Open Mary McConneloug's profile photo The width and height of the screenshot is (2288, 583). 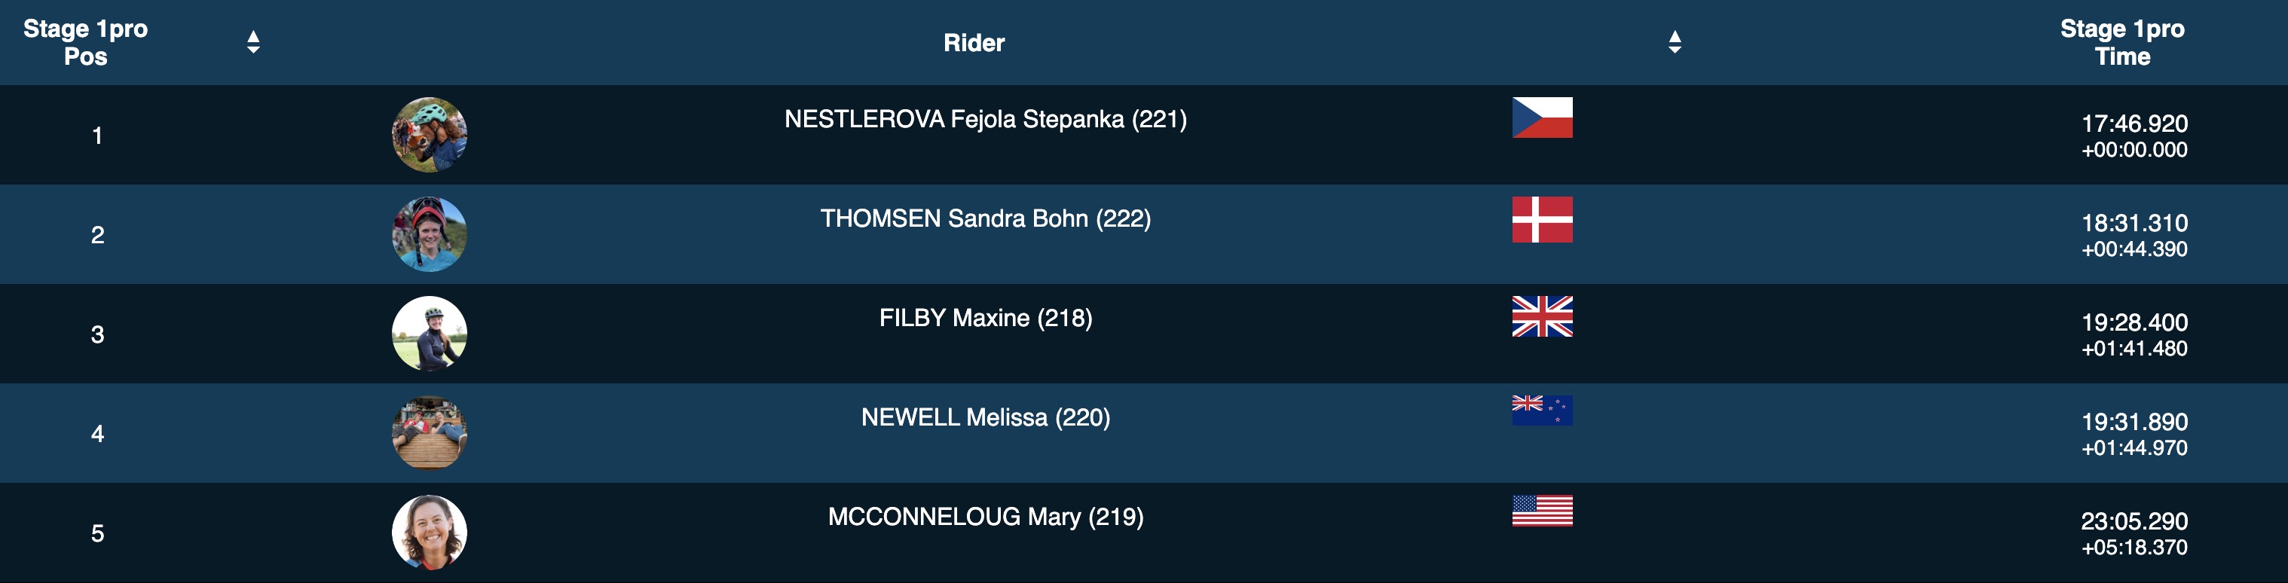coord(429,533)
